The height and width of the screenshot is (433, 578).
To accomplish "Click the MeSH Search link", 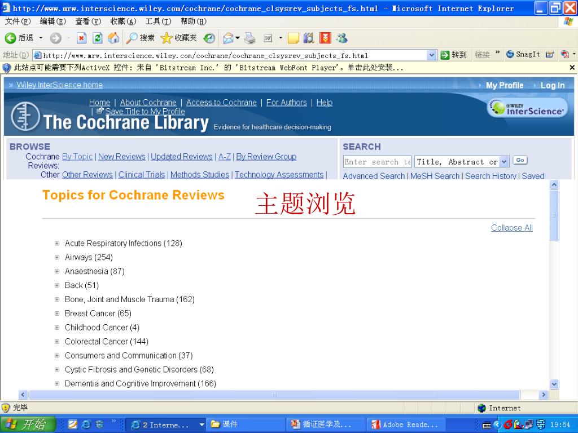I will pos(435,176).
